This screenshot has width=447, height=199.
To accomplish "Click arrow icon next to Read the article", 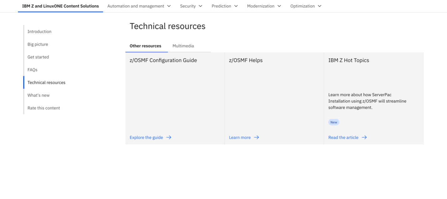I will (364, 138).
